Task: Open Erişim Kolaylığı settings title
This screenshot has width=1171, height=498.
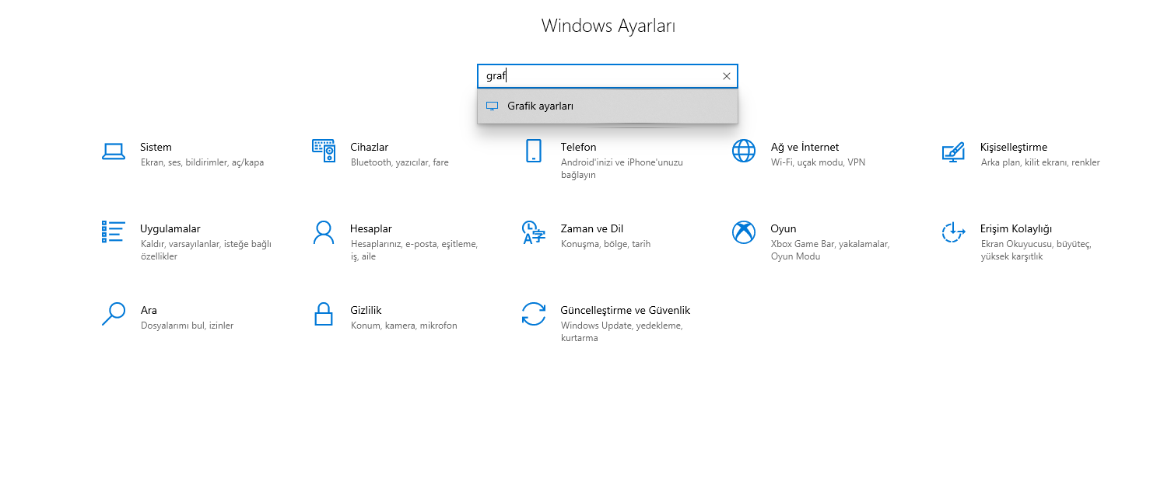Action: click(1016, 228)
